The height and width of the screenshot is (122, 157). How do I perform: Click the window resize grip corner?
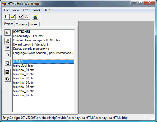point(153,118)
